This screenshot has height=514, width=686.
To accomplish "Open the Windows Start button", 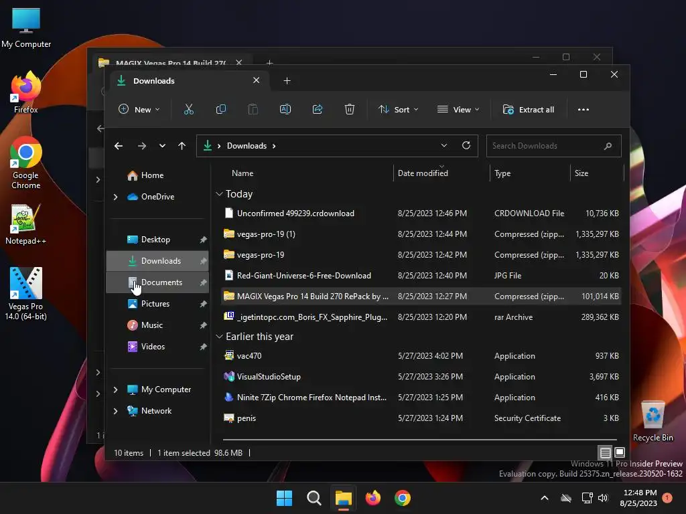I will (x=284, y=498).
